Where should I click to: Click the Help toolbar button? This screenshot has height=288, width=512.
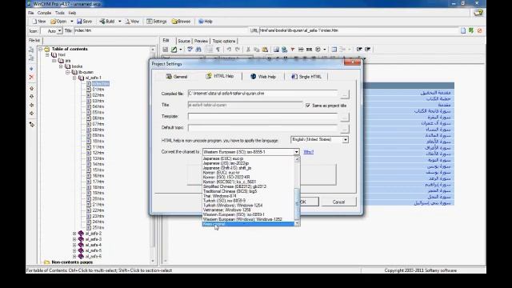tap(206, 22)
